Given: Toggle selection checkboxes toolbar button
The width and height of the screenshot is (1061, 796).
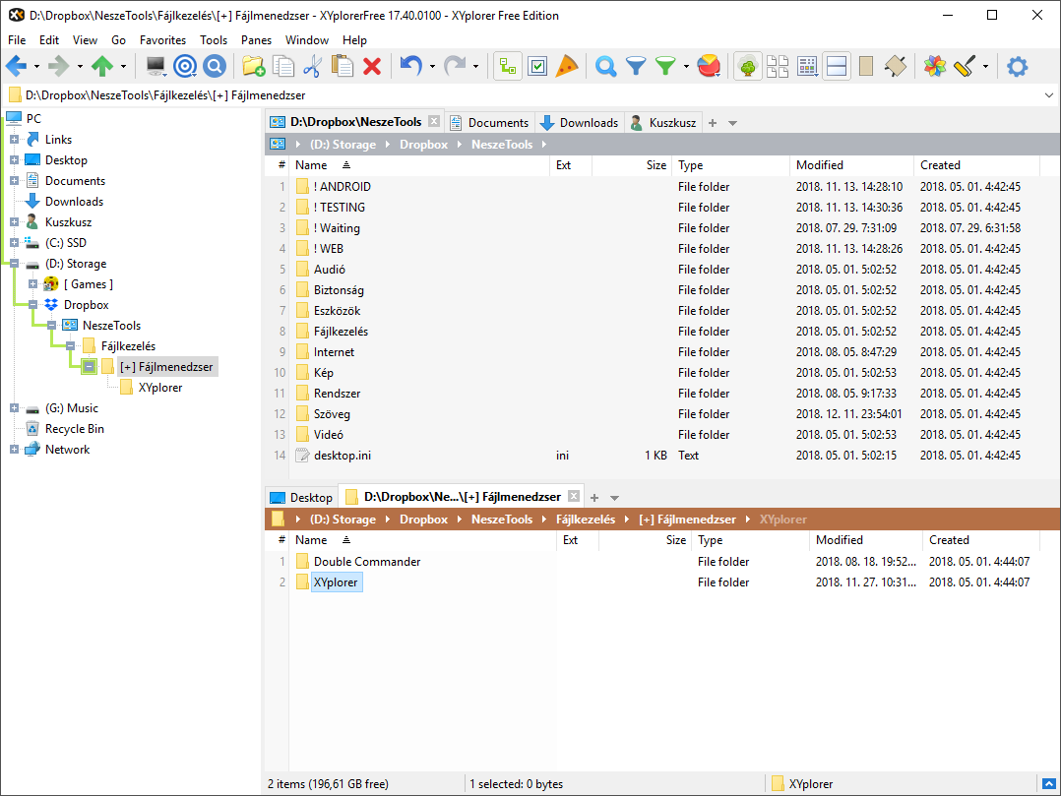Looking at the screenshot, I should coord(537,66).
